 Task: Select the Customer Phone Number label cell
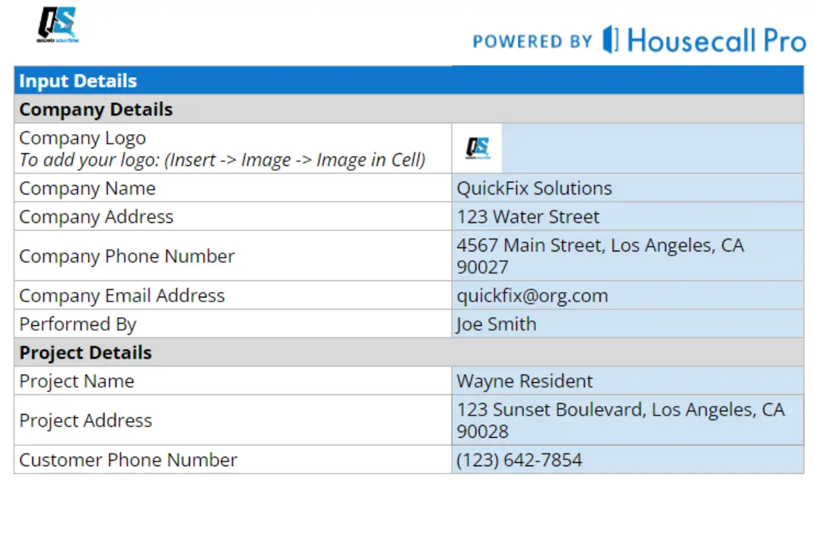[x=233, y=459]
